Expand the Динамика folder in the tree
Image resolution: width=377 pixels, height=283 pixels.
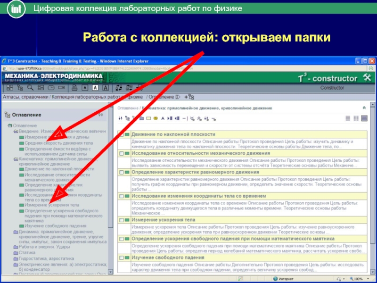[16, 232]
